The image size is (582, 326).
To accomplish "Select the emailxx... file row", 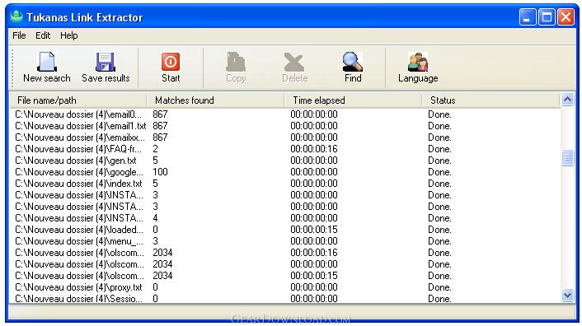I will [x=285, y=137].
